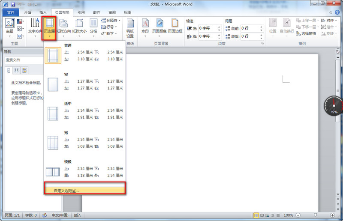Switch to the 引用 ribbon tab

[81, 12]
